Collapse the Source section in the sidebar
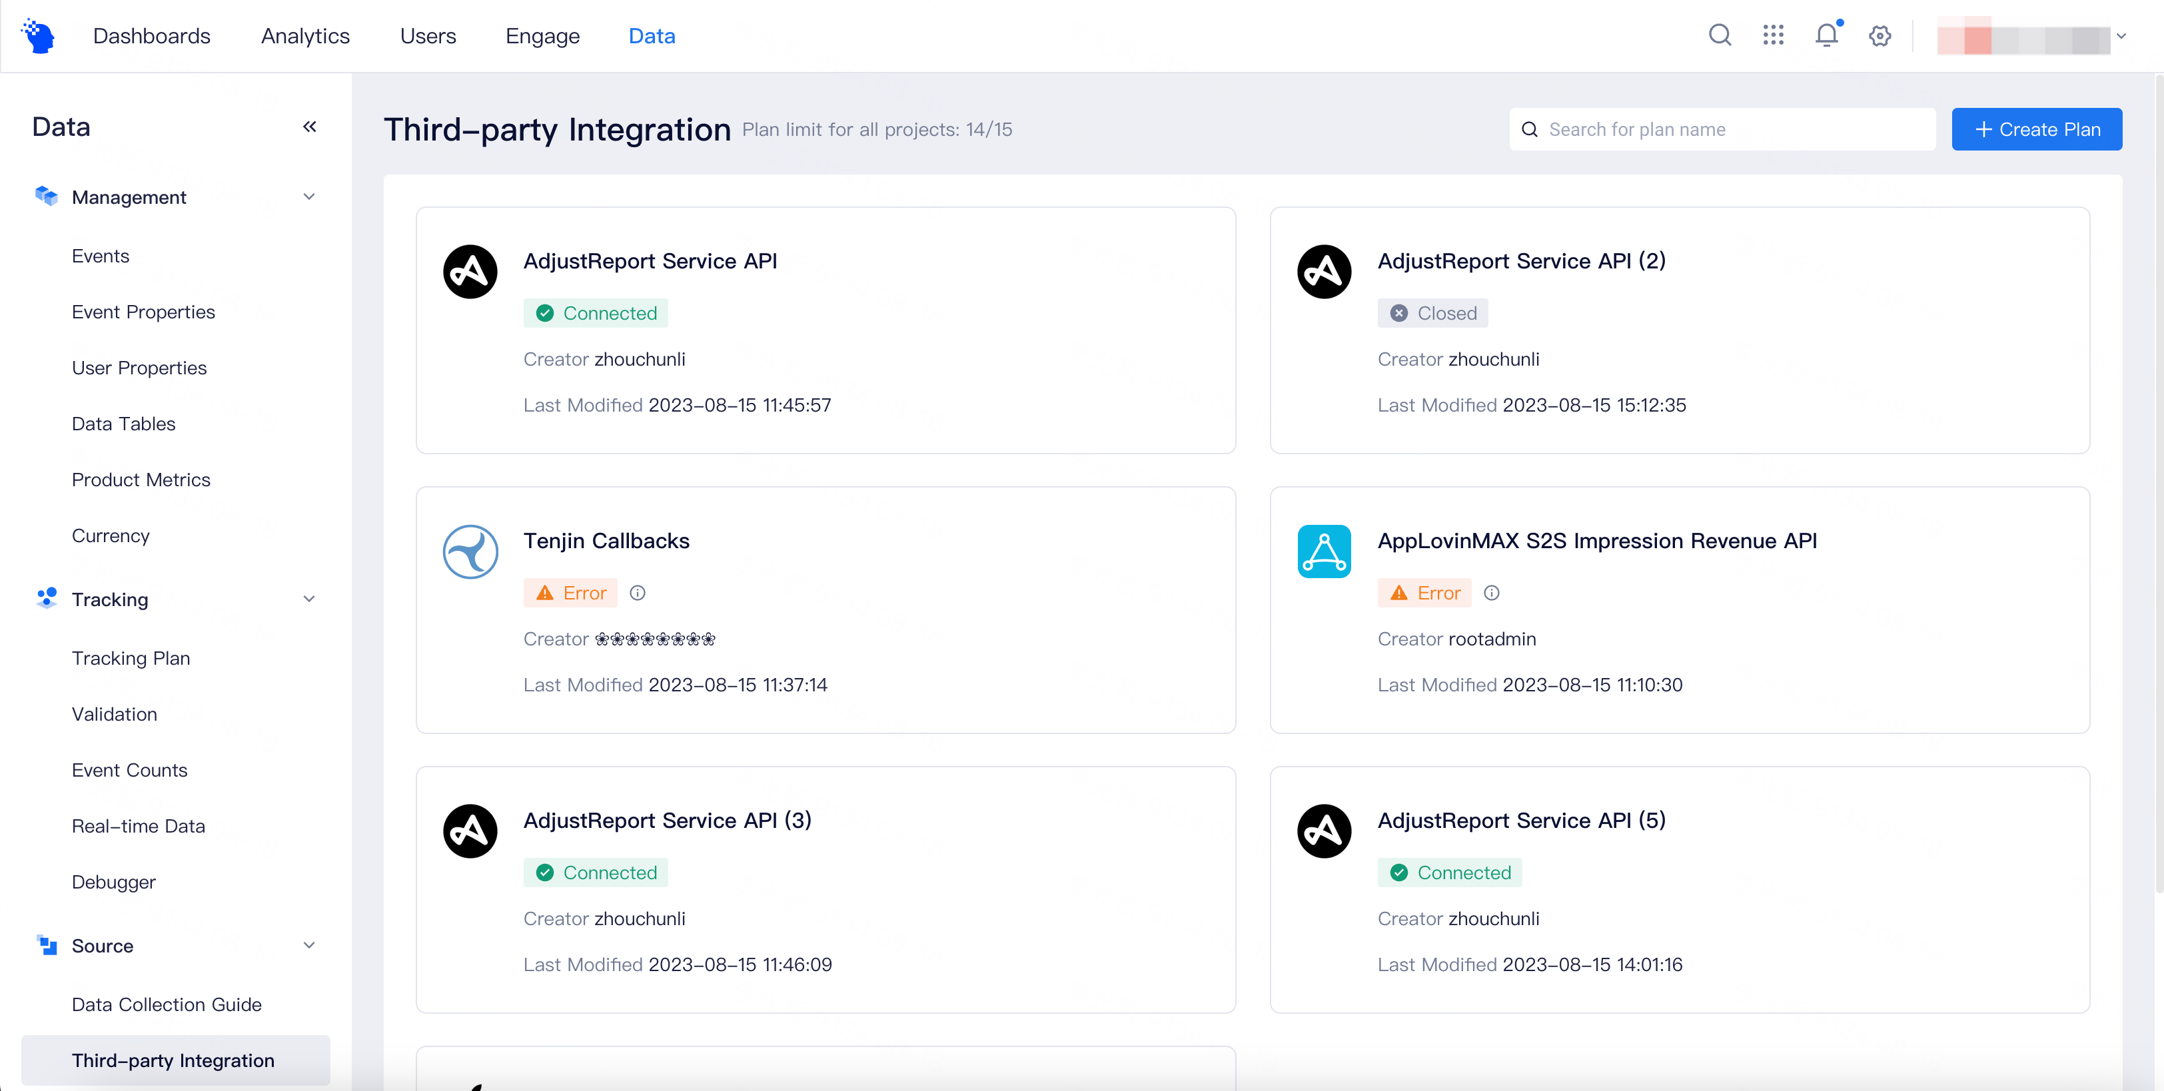This screenshot has height=1091, width=2164. pyautogui.click(x=309, y=945)
